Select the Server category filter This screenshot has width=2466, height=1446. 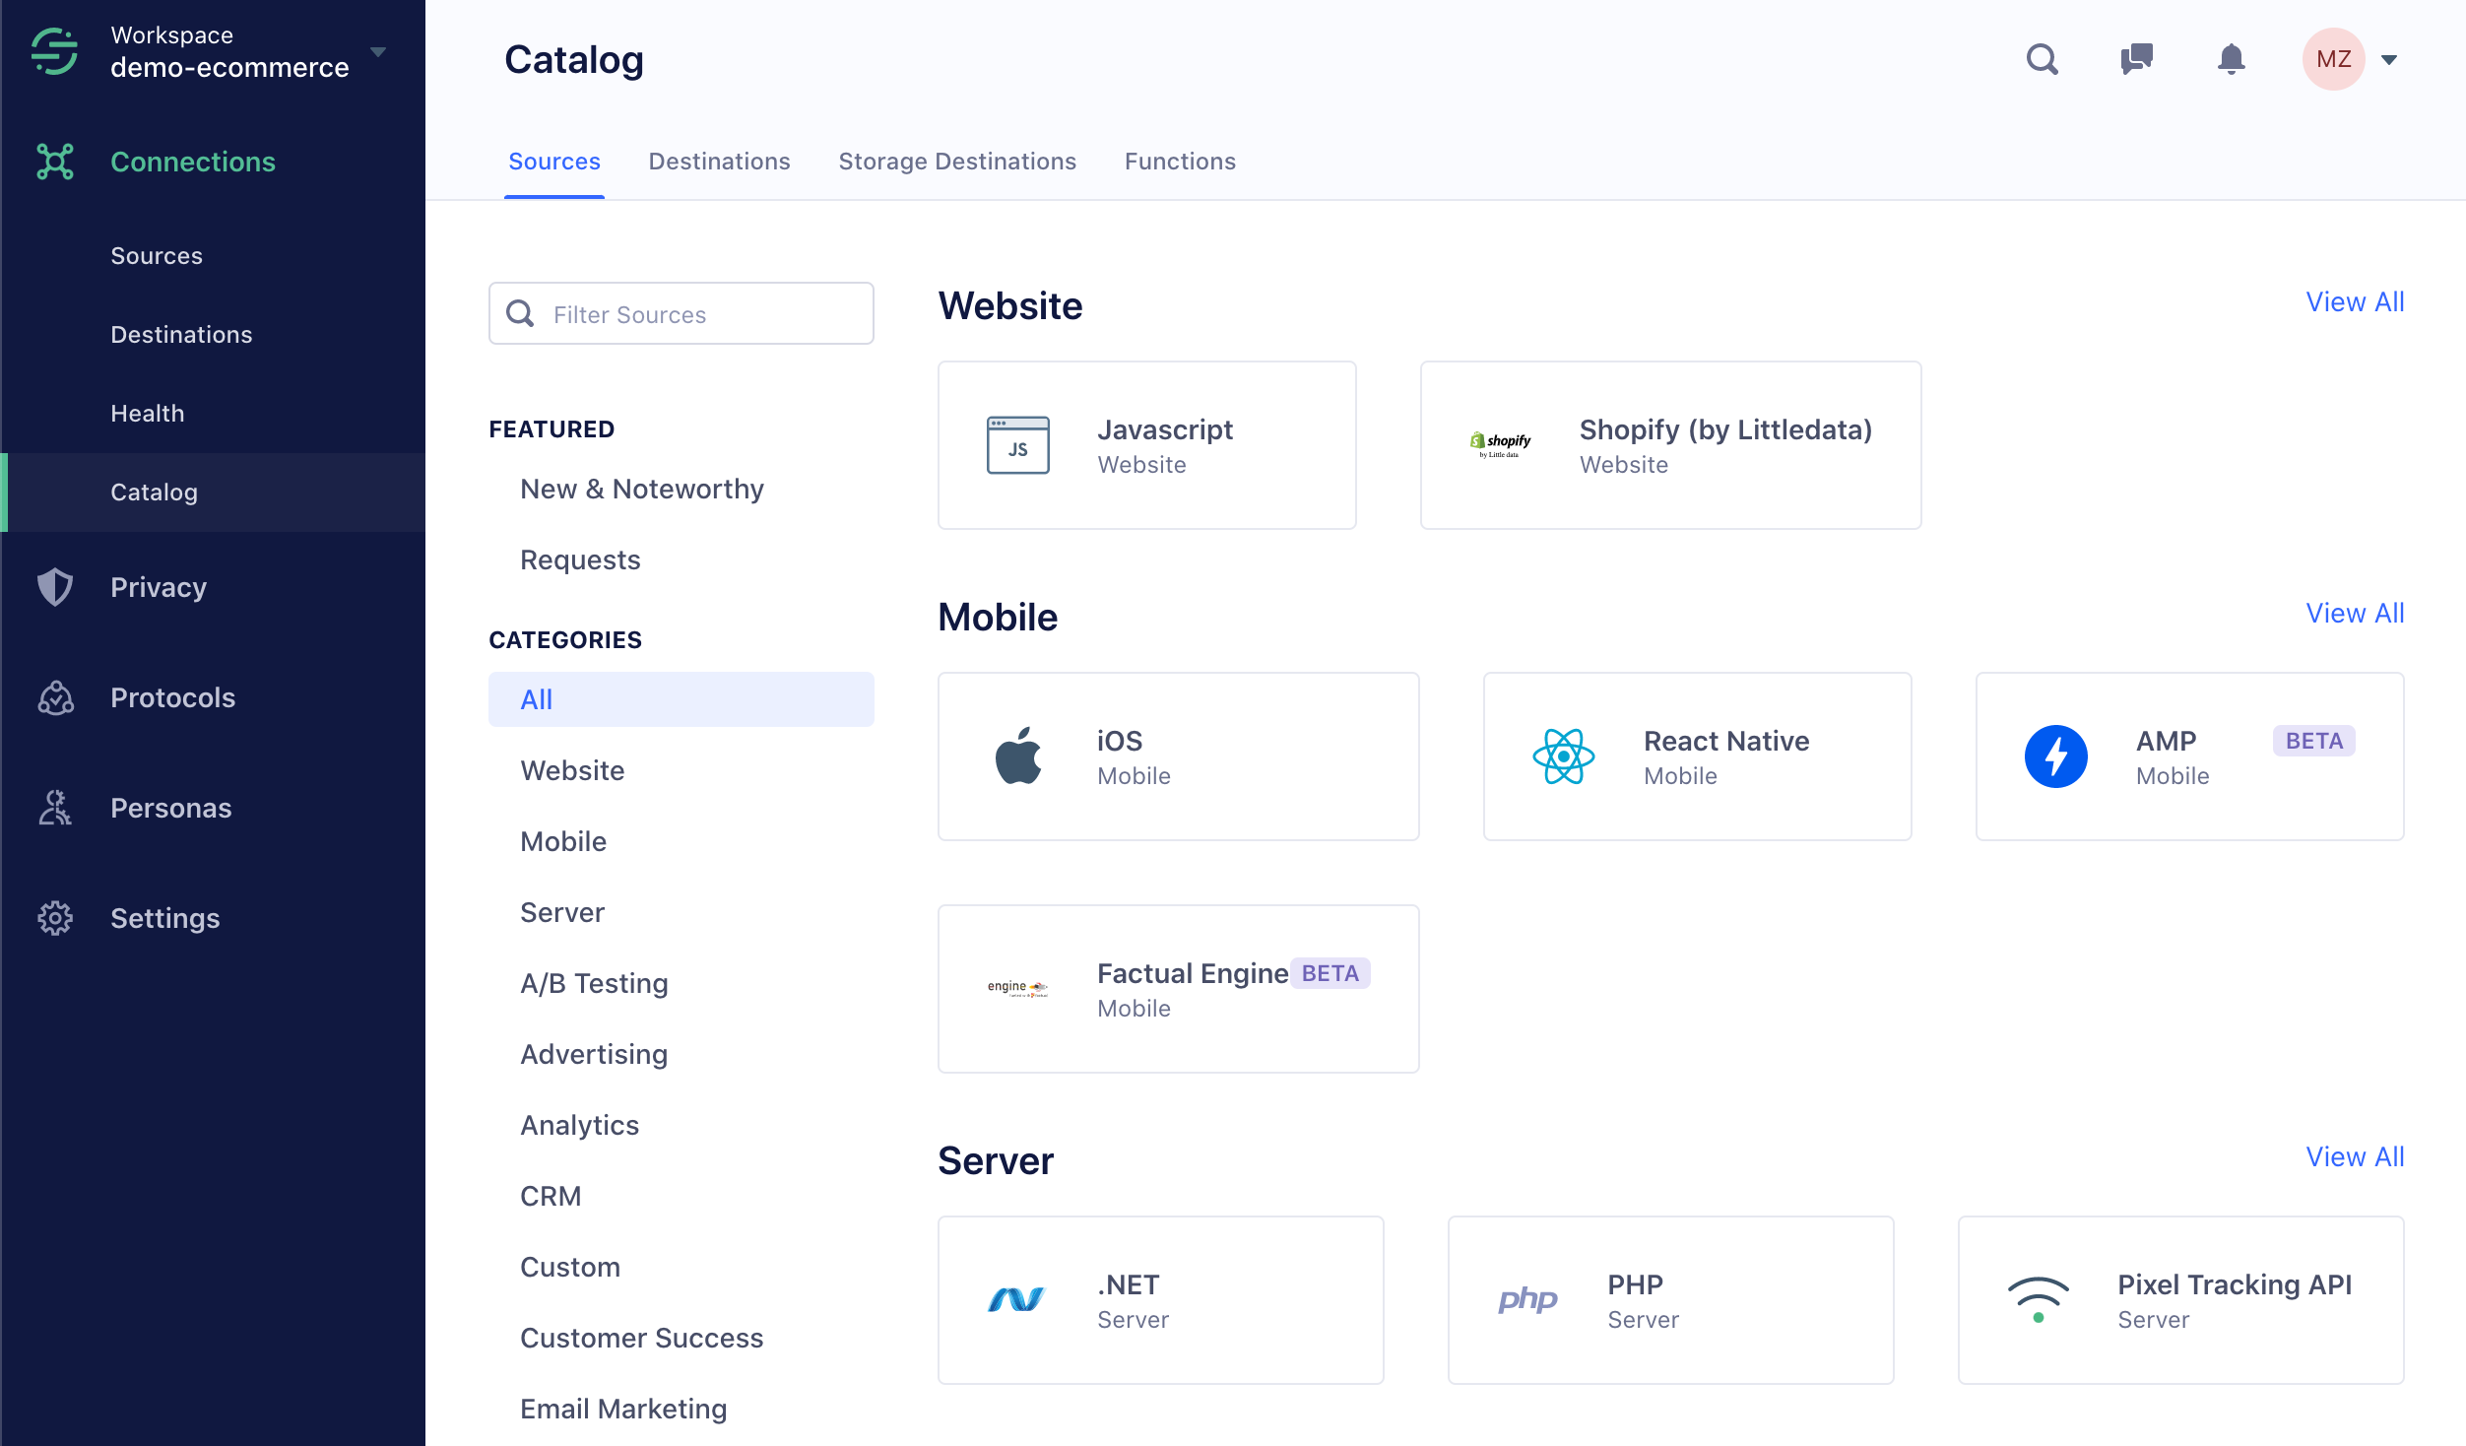(561, 910)
